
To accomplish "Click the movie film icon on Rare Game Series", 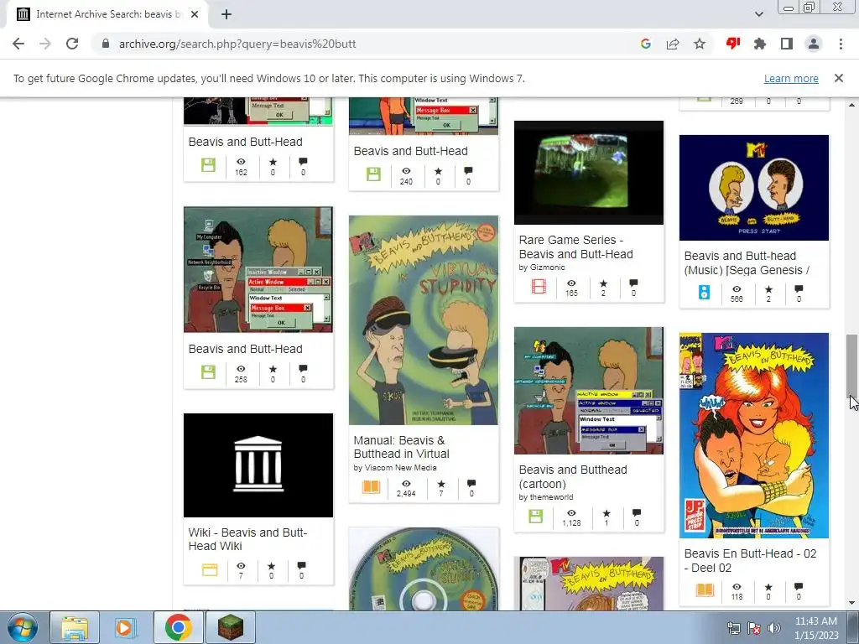I will coord(539,287).
